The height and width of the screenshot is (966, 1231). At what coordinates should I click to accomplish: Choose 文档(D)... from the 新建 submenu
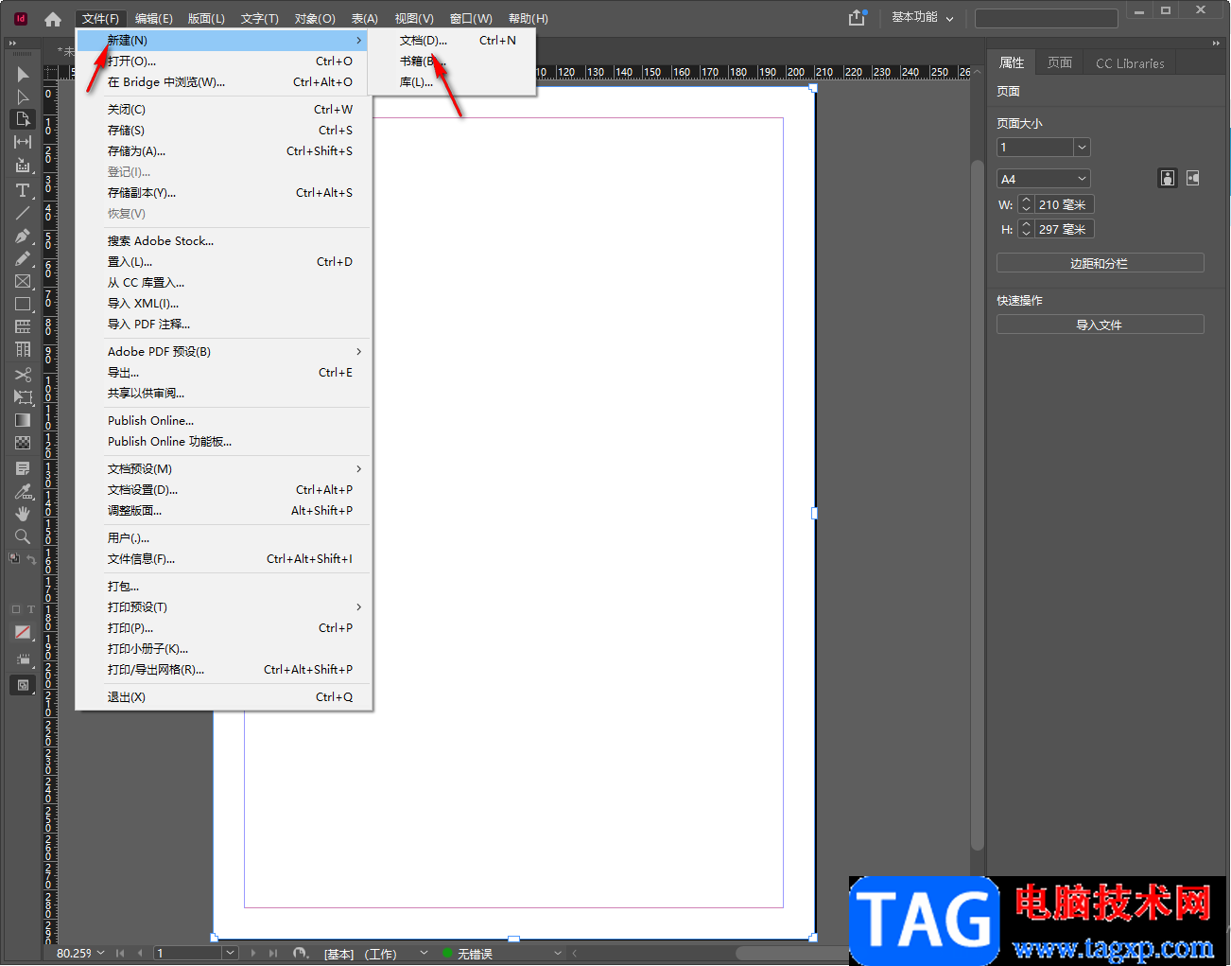point(452,40)
